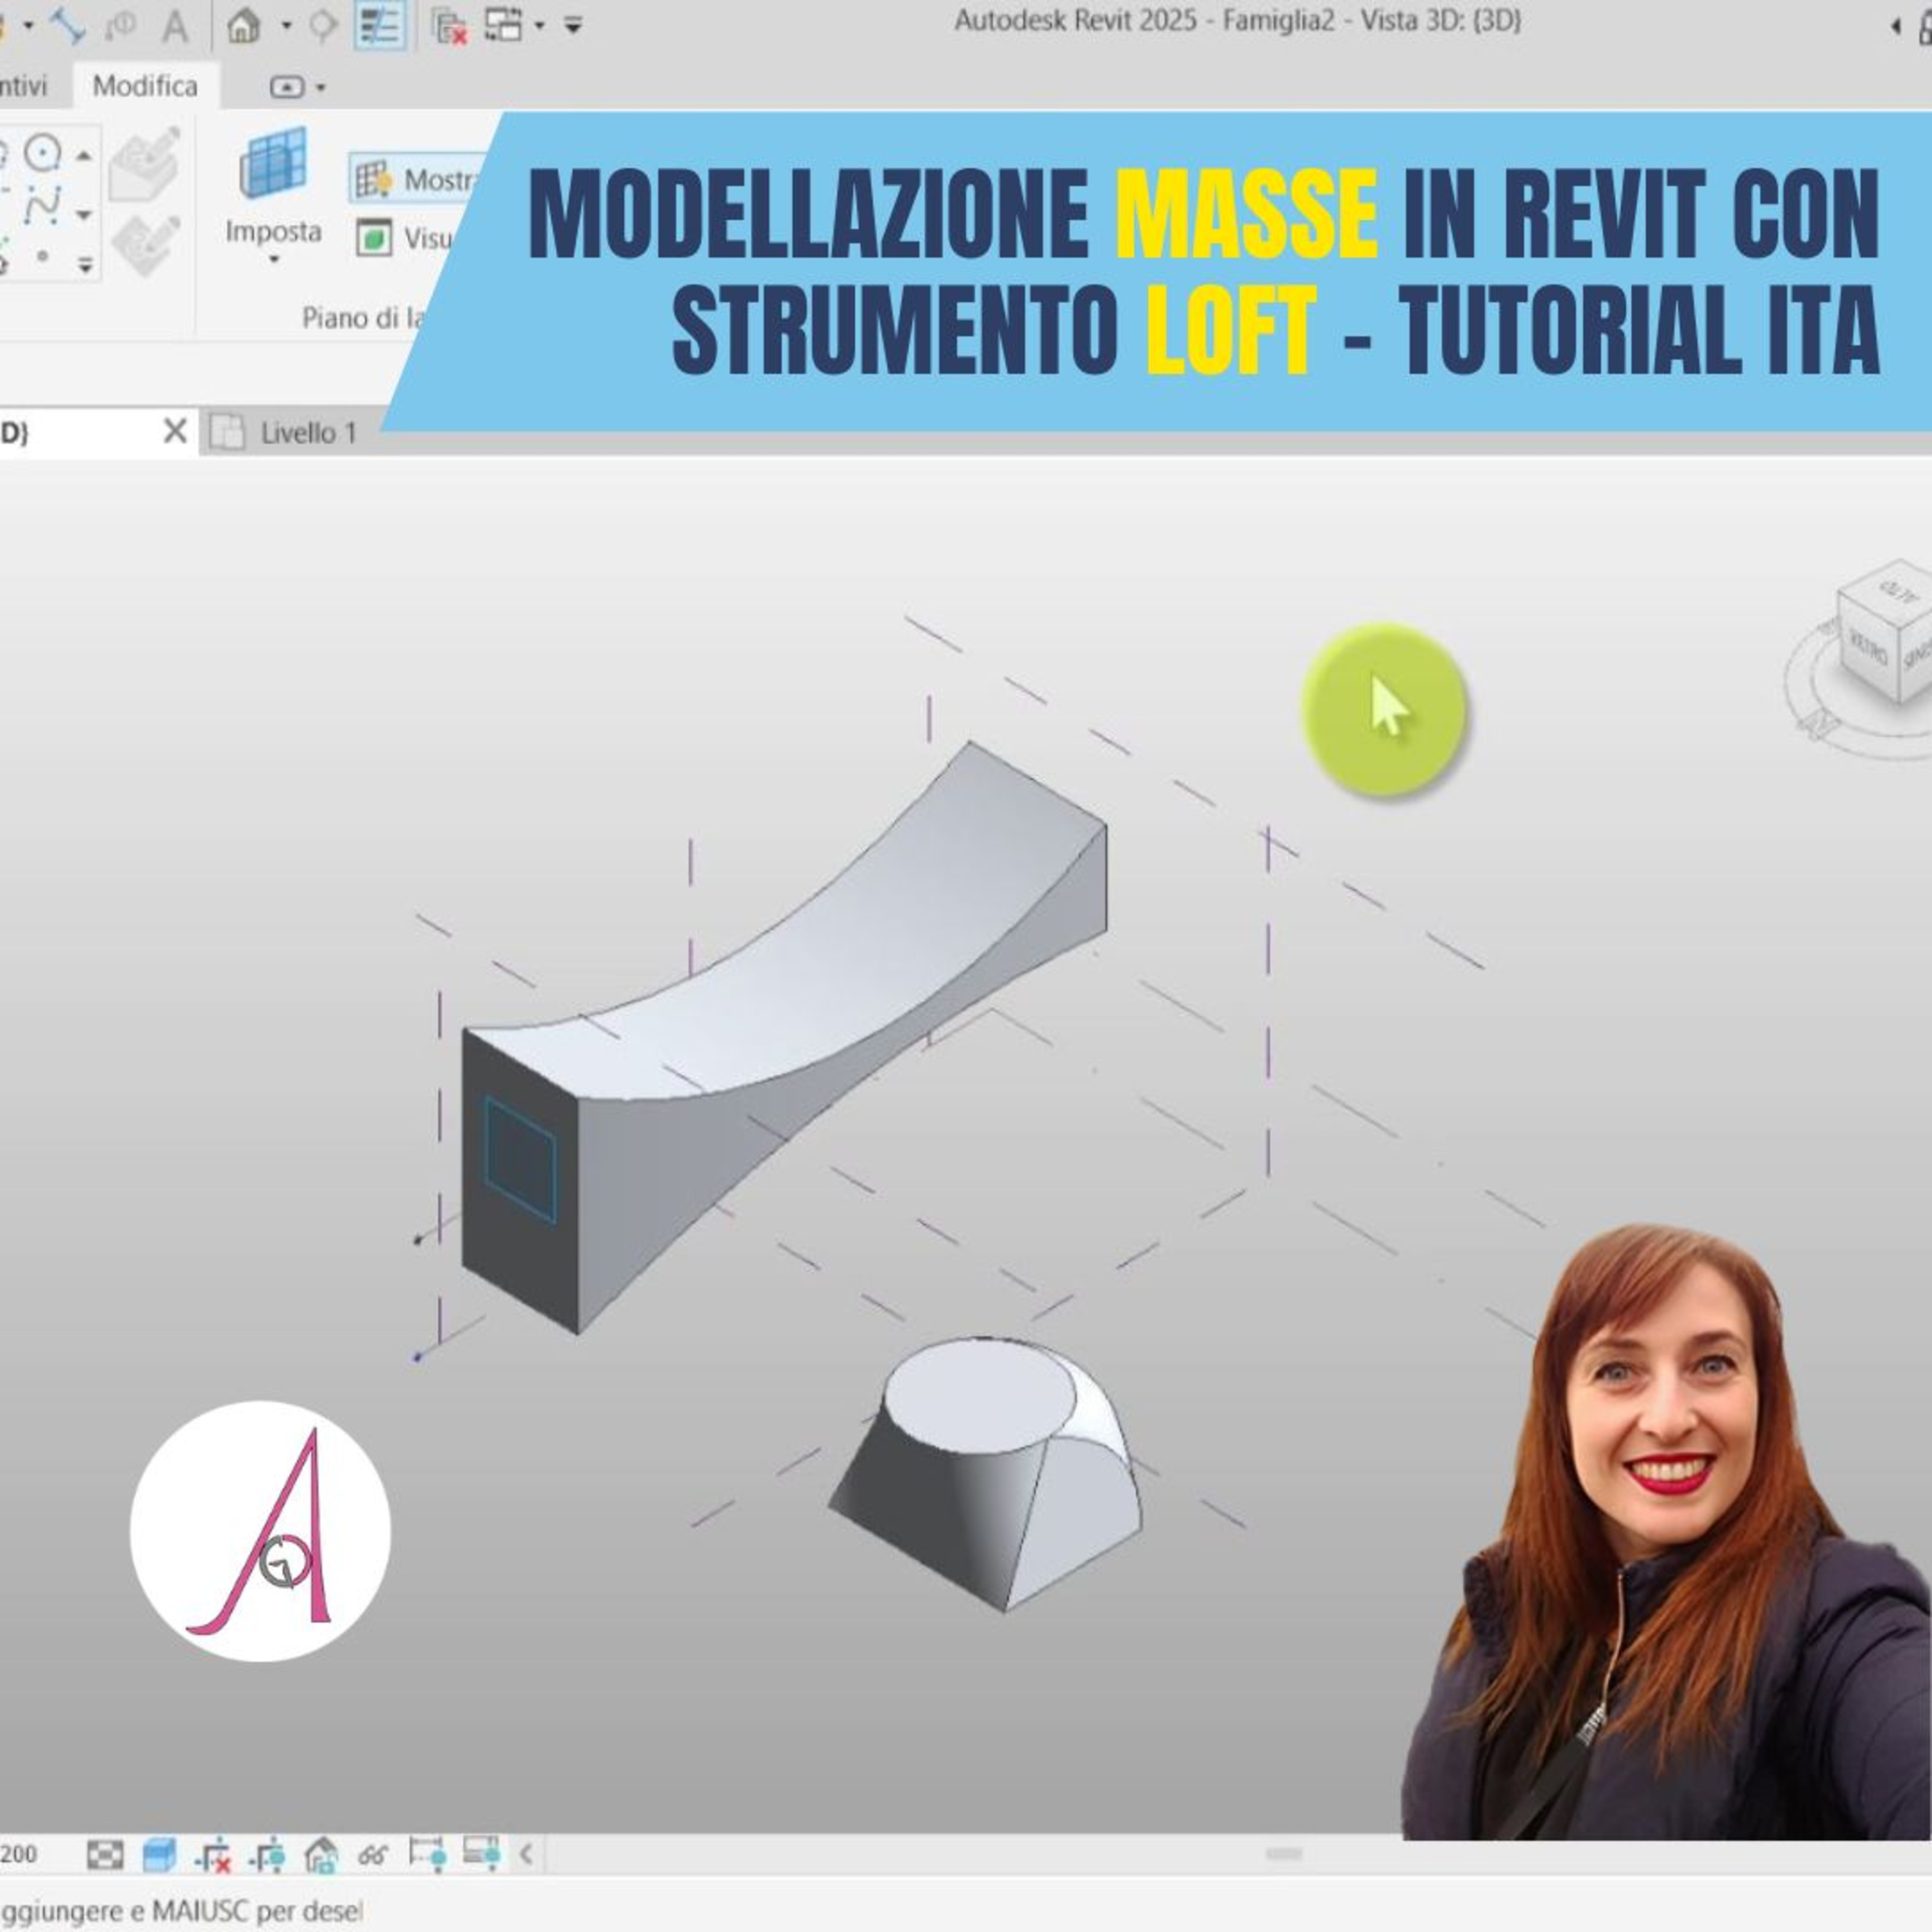Open Customize Quick Access Toolbar arrow
Screen dimensions: 1932x1932
point(573,25)
